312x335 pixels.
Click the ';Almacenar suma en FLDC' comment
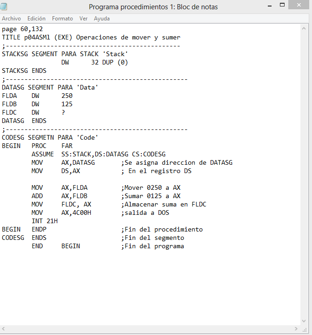[164, 204]
